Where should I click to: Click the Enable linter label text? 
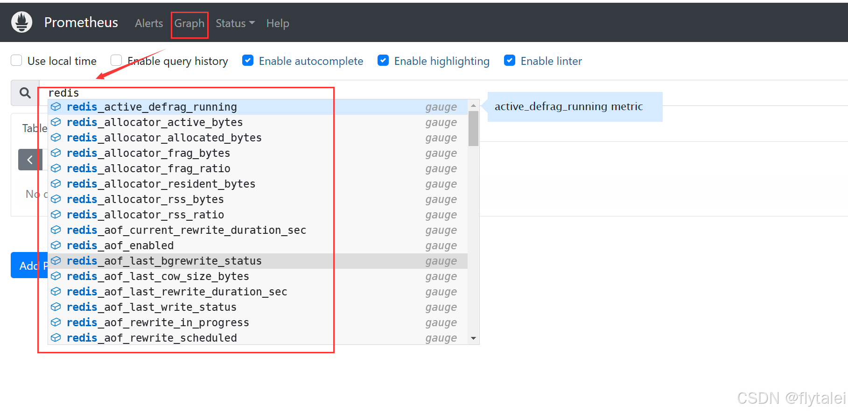[x=551, y=61]
